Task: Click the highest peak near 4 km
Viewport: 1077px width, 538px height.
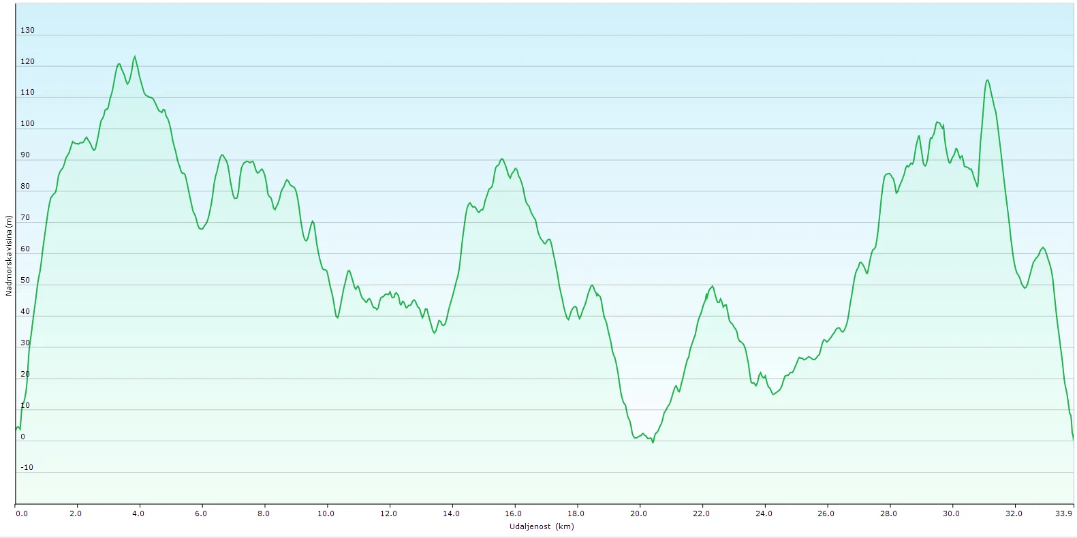Action: tap(134, 57)
